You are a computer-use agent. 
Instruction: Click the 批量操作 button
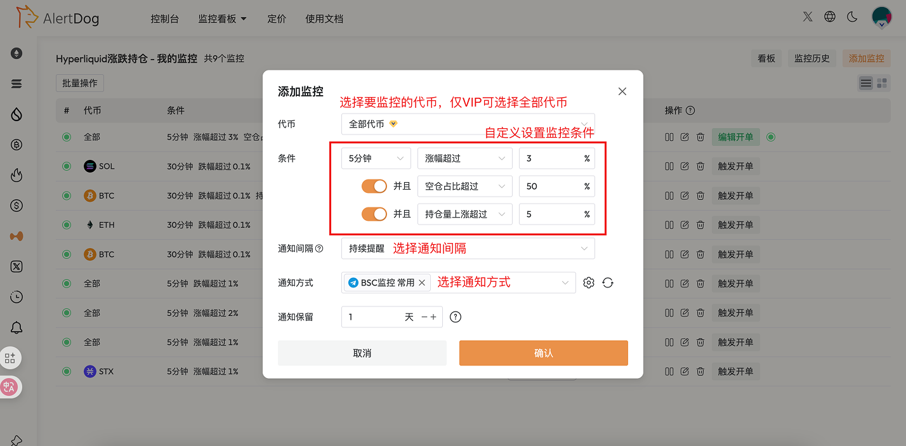pos(80,83)
